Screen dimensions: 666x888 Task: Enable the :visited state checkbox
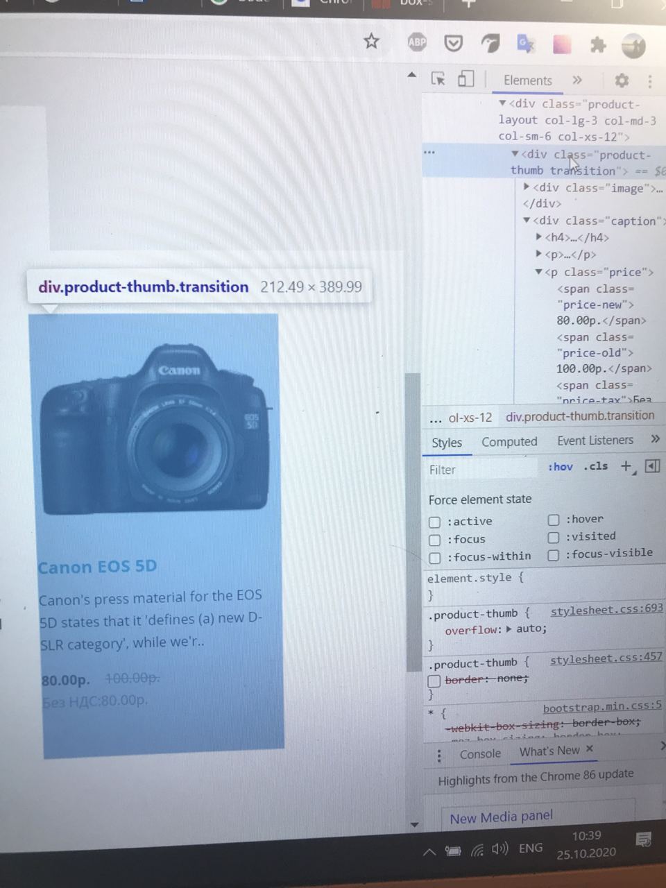pyautogui.click(x=554, y=538)
